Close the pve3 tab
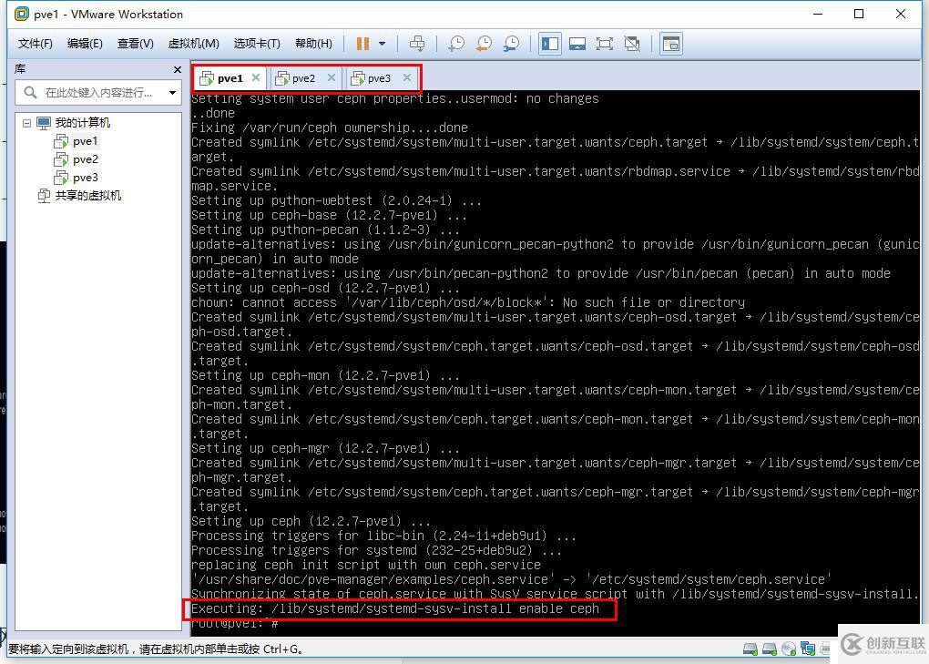 [407, 77]
